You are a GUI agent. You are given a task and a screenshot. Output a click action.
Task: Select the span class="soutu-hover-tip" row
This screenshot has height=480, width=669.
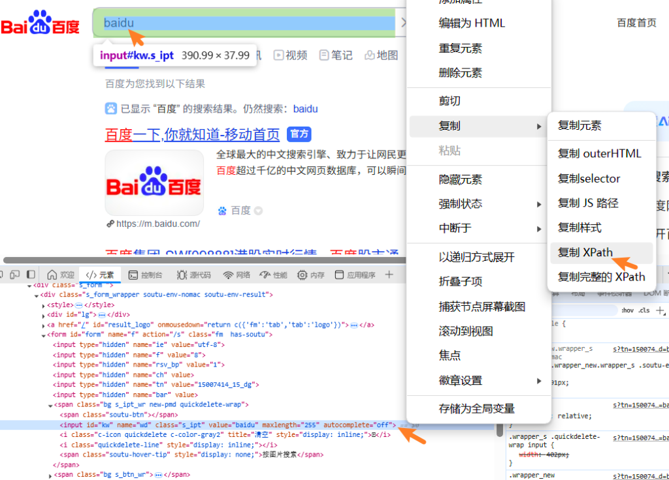(191, 455)
